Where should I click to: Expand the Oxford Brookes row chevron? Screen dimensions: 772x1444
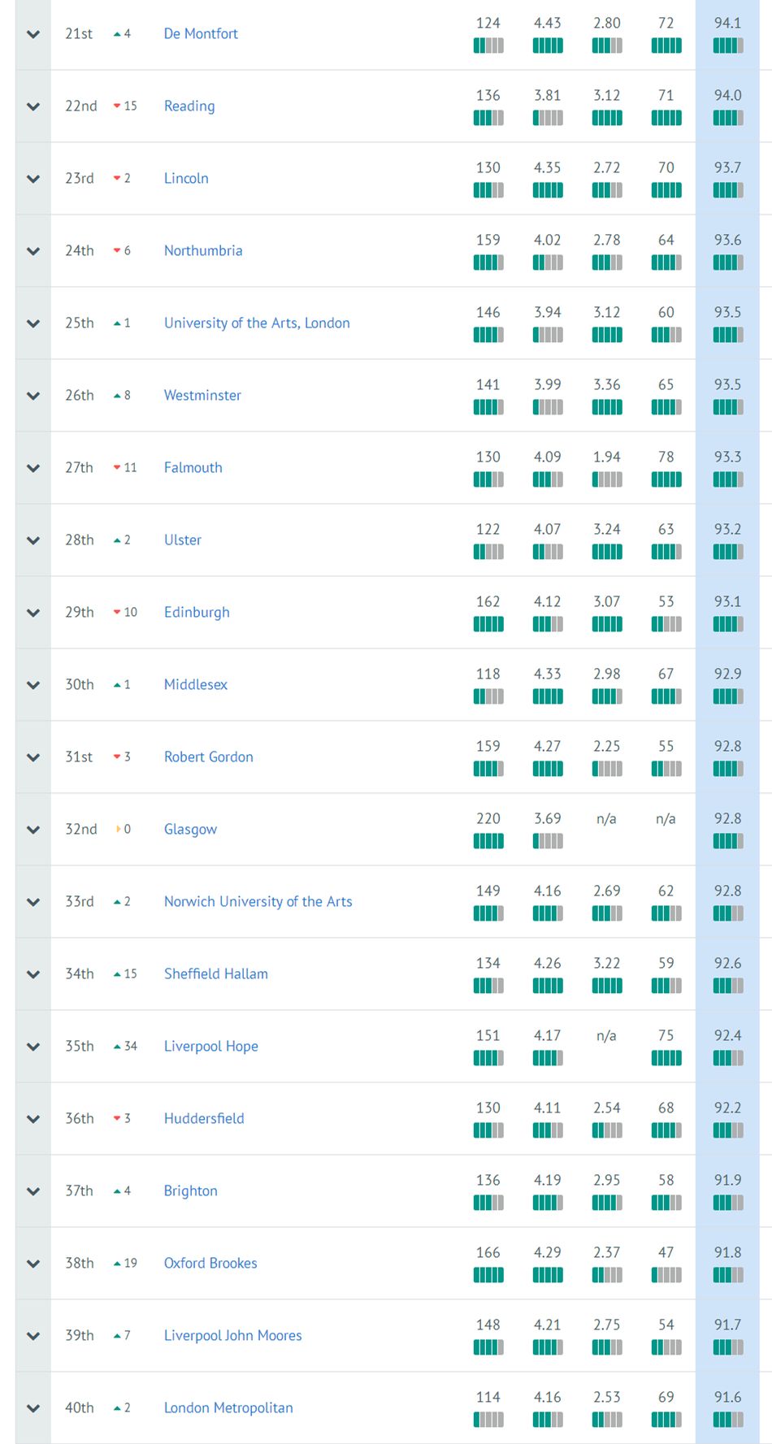click(x=33, y=1264)
